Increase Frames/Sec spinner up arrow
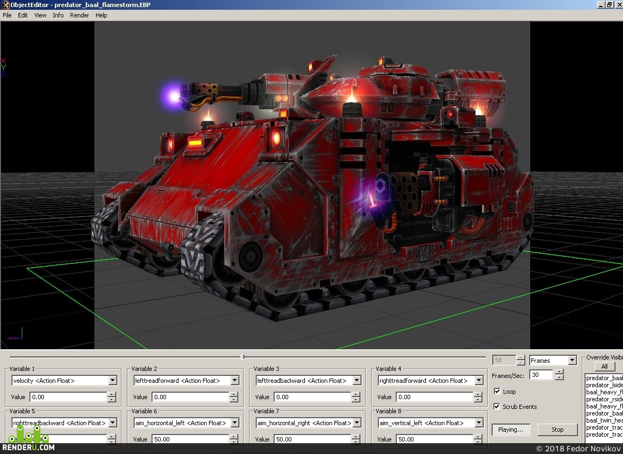 (559, 372)
